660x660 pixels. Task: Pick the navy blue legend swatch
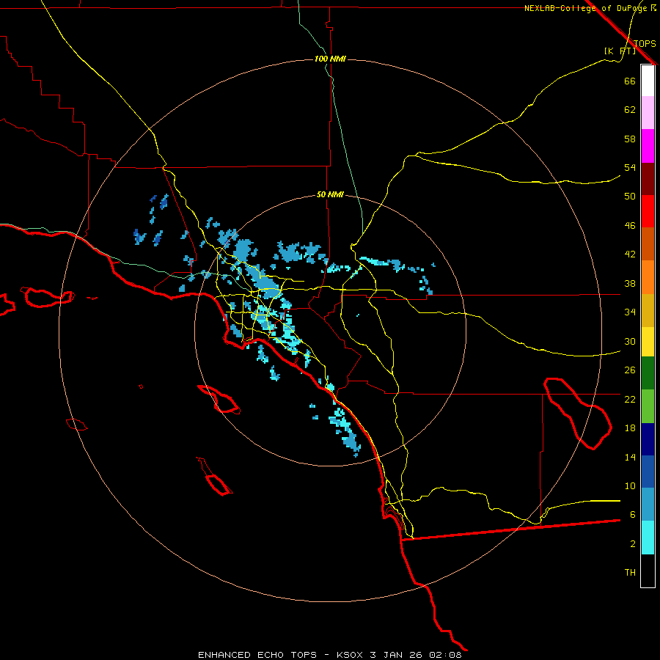tap(648, 439)
